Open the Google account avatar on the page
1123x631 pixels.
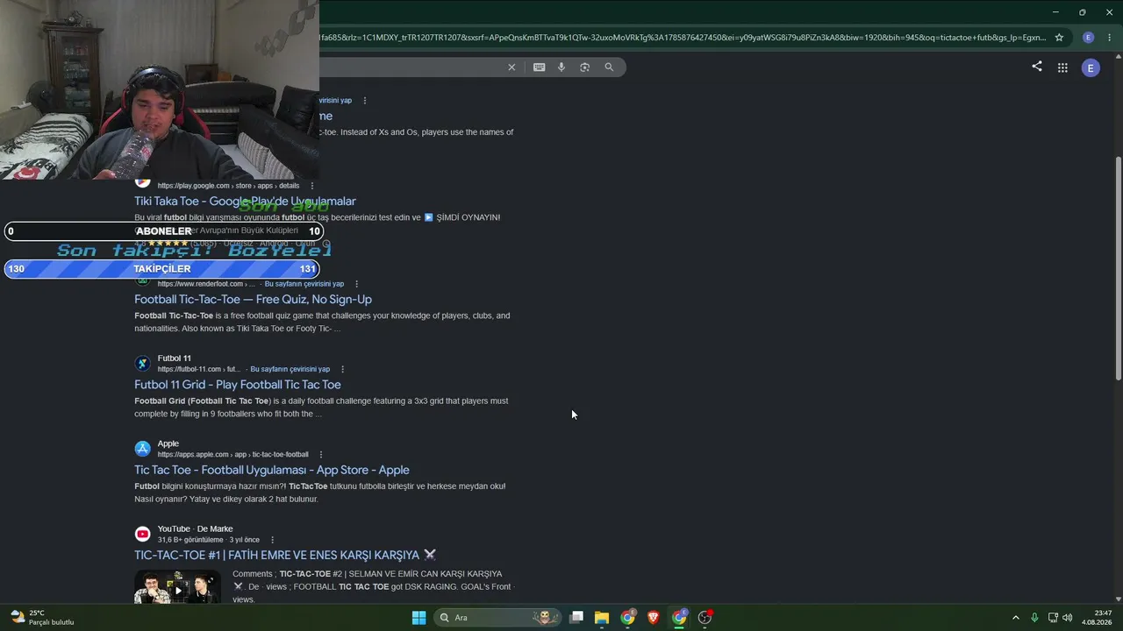click(1091, 67)
